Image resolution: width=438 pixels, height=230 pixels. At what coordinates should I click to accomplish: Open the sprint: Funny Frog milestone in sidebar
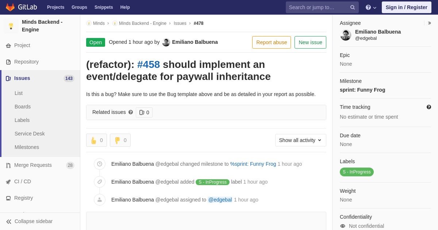pyautogui.click(x=362, y=90)
